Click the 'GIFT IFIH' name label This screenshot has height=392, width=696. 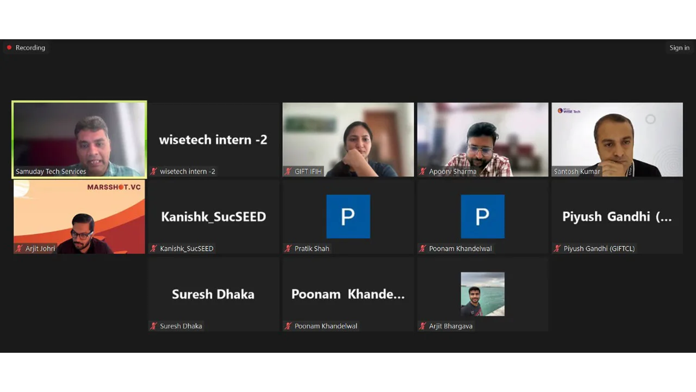[x=308, y=171]
